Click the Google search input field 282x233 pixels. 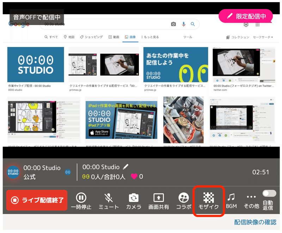pos(119,24)
